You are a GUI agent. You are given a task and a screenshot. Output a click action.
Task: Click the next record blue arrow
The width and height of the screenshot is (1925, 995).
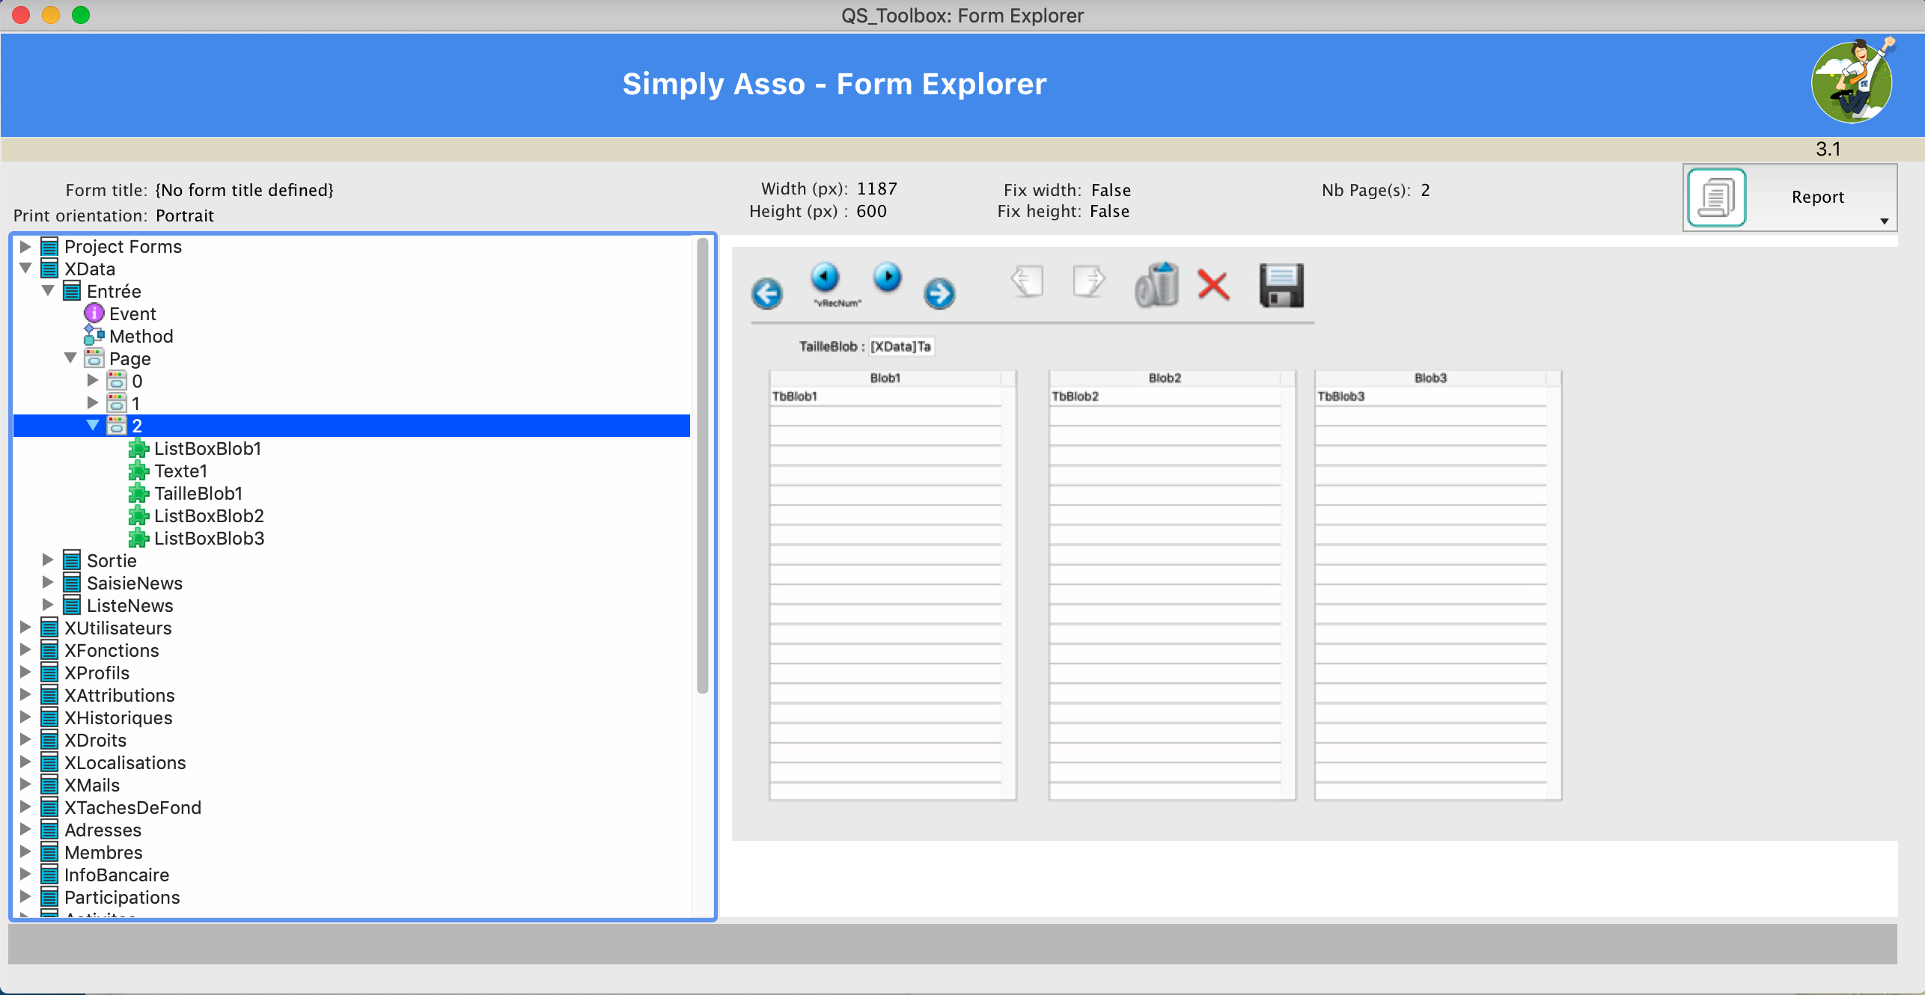888,276
